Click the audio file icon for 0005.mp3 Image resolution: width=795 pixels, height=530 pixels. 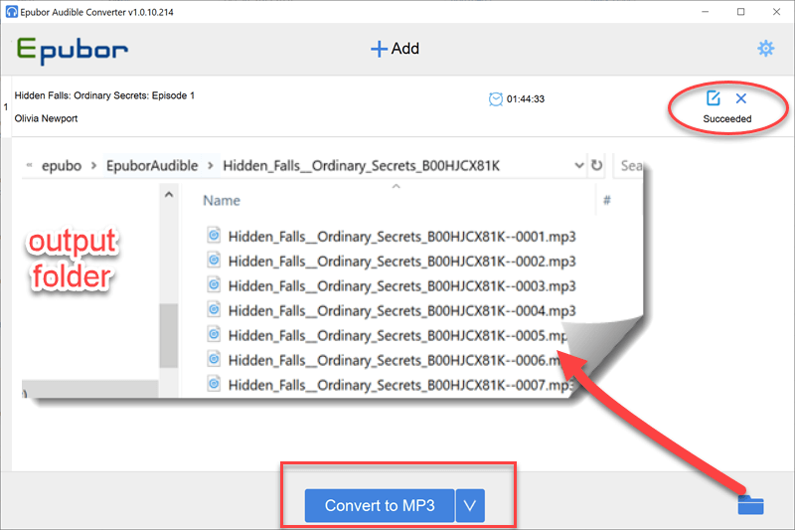point(214,335)
